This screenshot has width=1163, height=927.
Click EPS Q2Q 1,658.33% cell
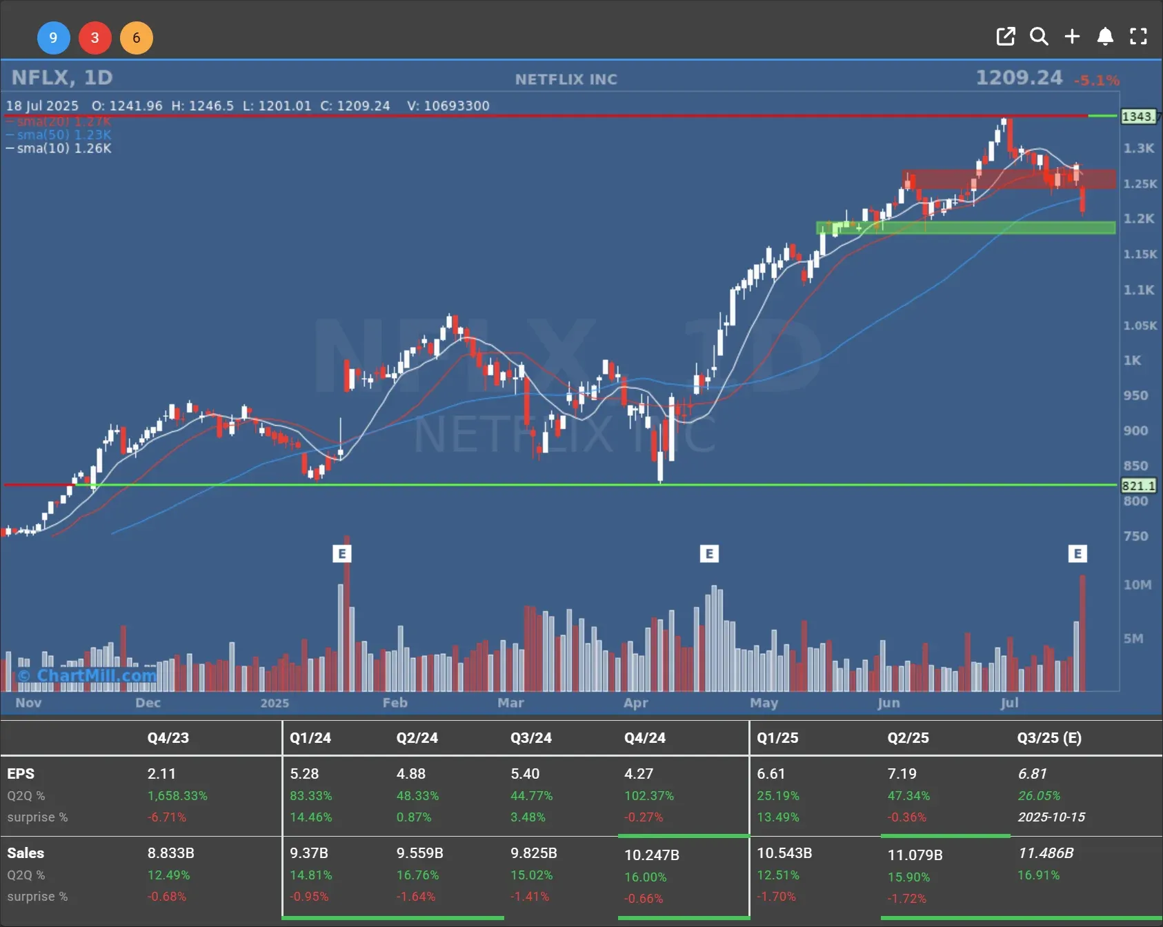177,795
